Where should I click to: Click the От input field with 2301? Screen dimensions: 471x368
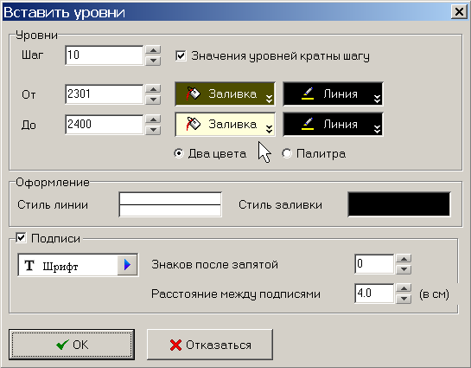(x=105, y=94)
